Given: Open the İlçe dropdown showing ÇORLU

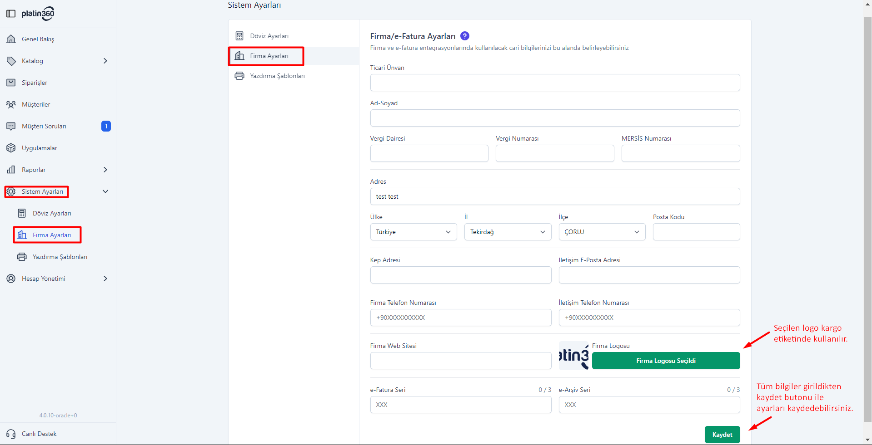Looking at the screenshot, I should coord(602,232).
